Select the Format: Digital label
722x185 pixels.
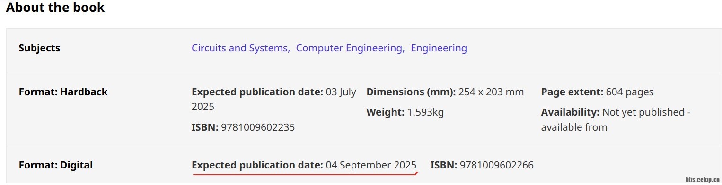click(x=56, y=165)
